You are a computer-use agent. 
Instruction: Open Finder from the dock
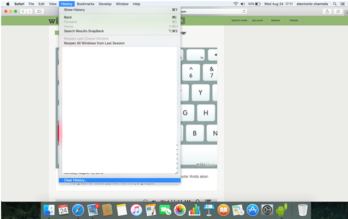coord(49,210)
